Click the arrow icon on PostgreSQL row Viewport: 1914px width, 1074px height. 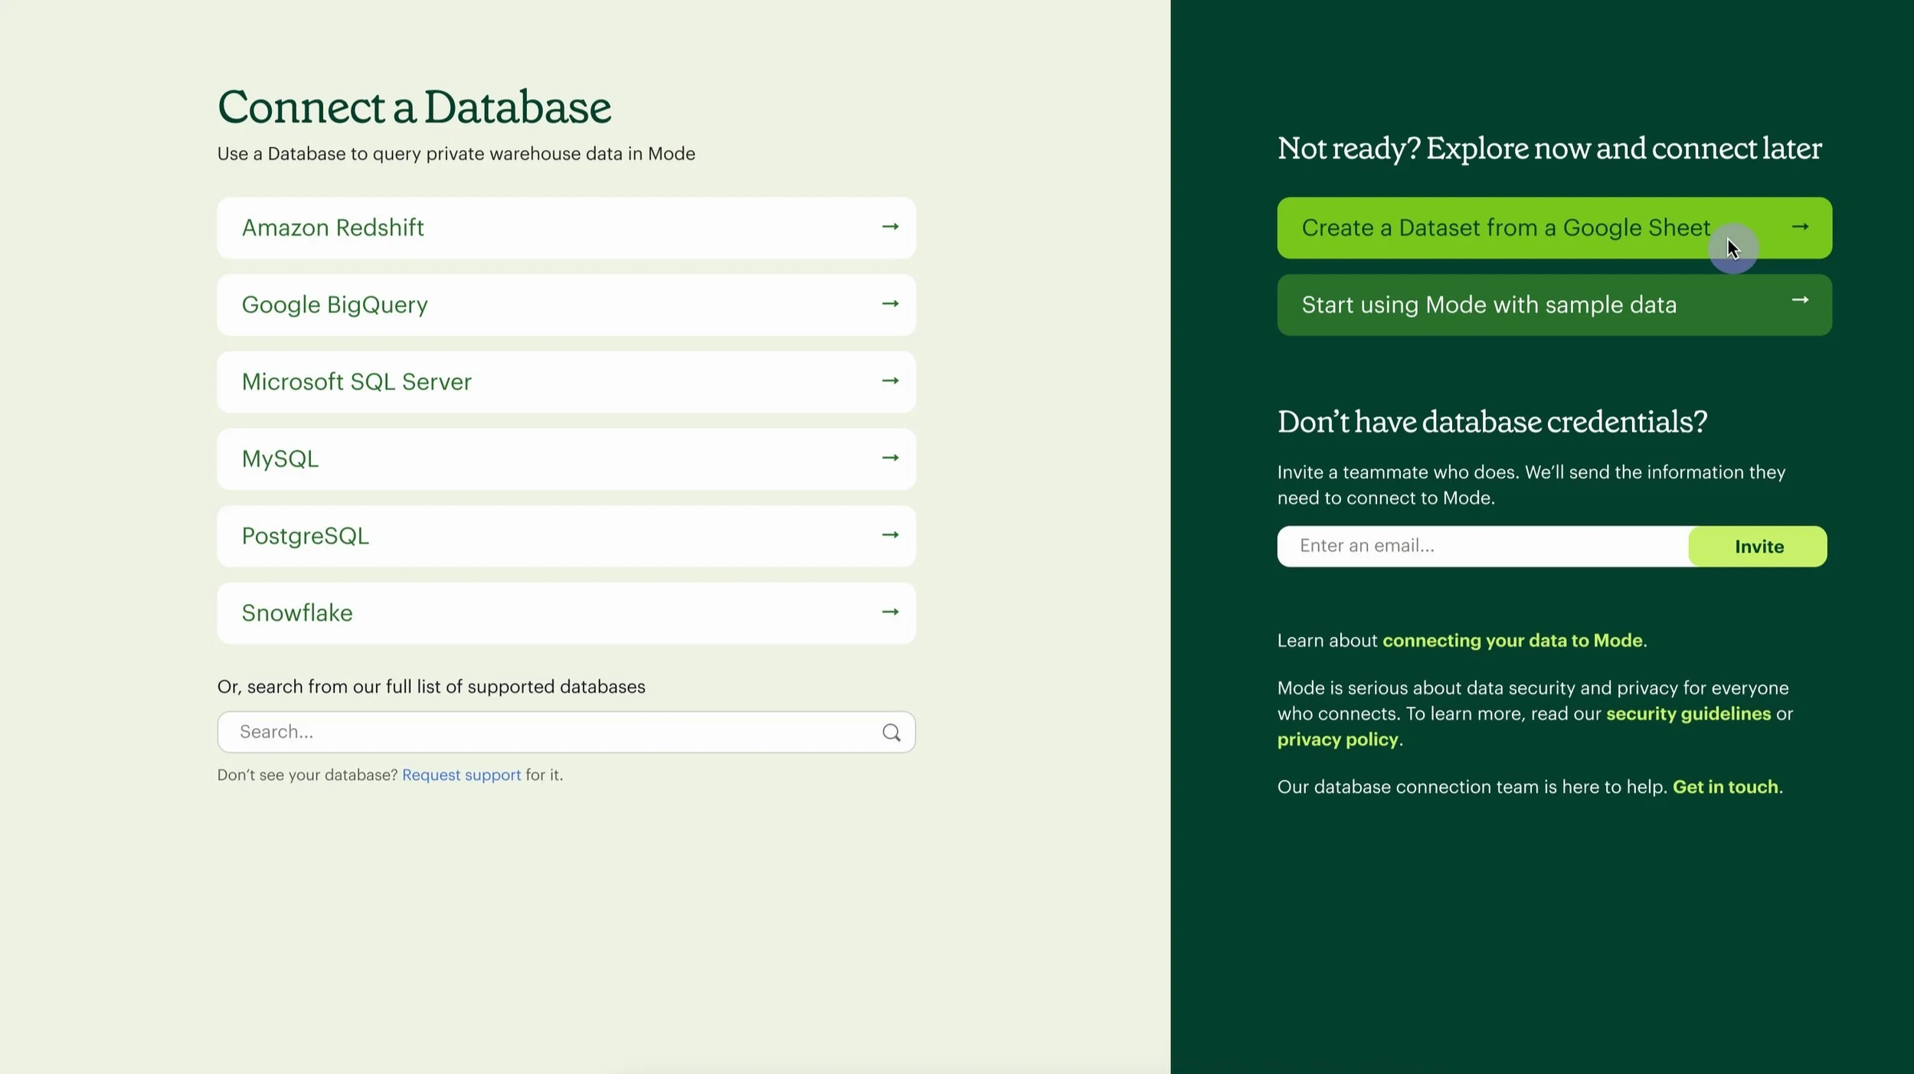[x=889, y=535]
